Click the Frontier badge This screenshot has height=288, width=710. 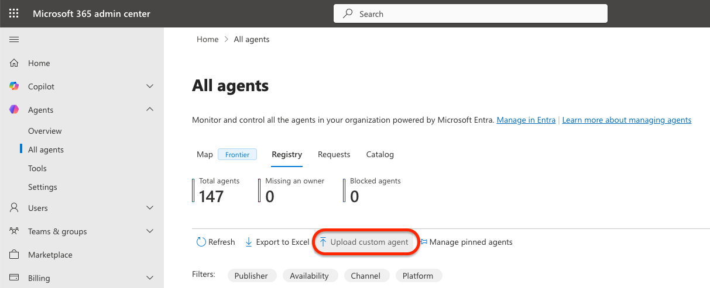click(237, 154)
